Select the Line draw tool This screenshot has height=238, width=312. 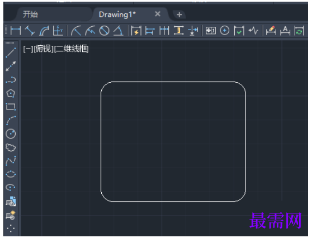tap(11, 53)
